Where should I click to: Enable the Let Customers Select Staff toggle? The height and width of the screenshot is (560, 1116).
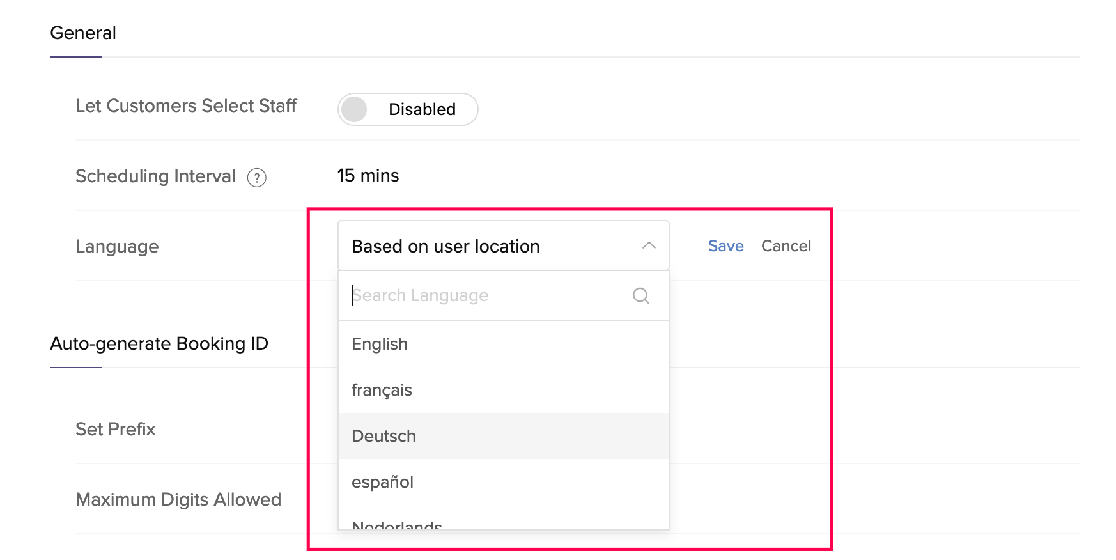[408, 109]
